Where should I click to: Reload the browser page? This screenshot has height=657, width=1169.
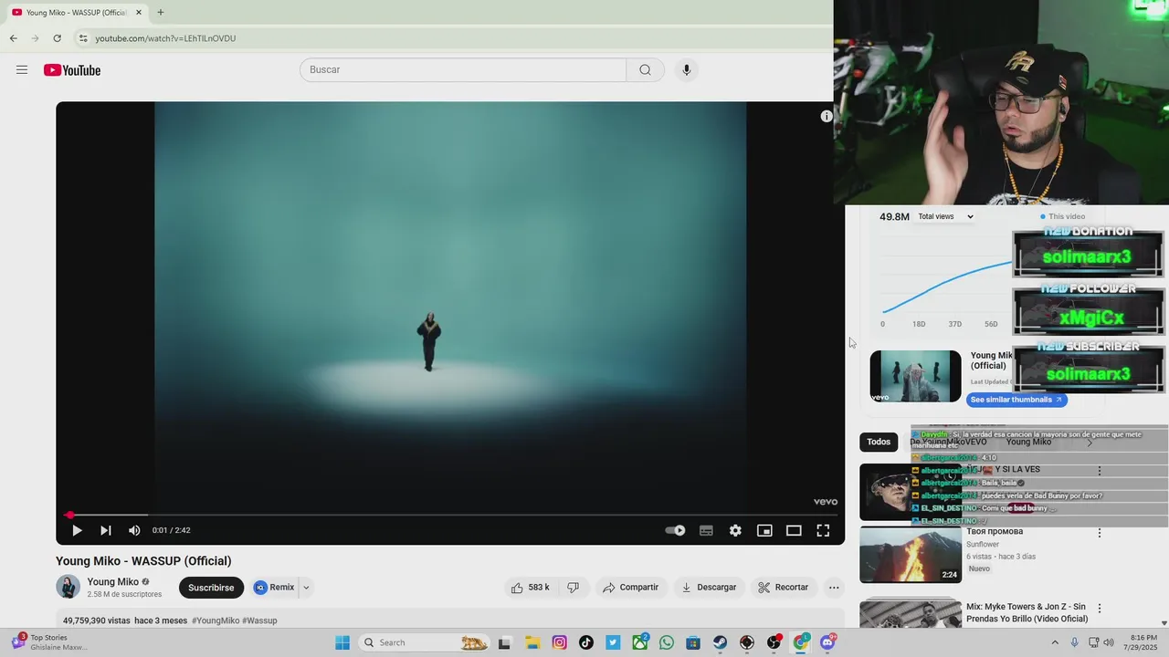pos(57,38)
